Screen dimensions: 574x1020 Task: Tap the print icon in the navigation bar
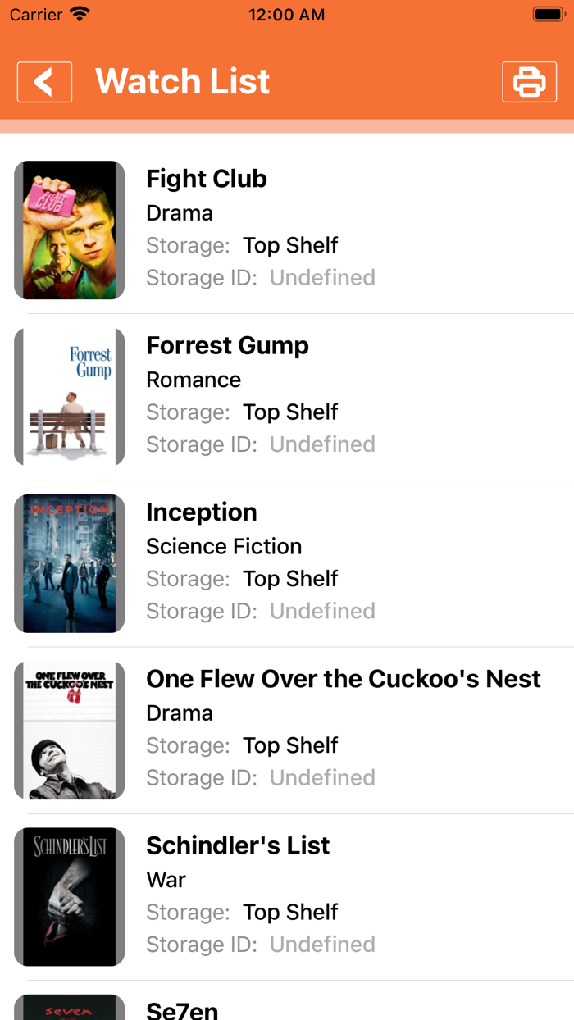(x=529, y=81)
